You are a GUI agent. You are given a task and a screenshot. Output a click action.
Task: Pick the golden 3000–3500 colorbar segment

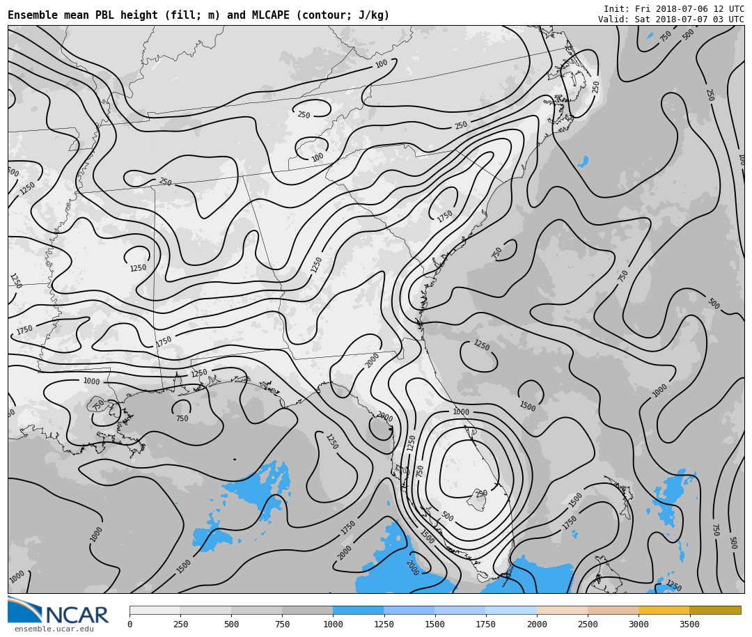click(x=664, y=610)
